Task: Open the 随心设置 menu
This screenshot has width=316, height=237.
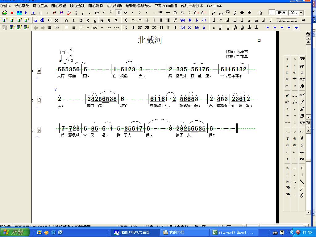Action: [x=59, y=6]
